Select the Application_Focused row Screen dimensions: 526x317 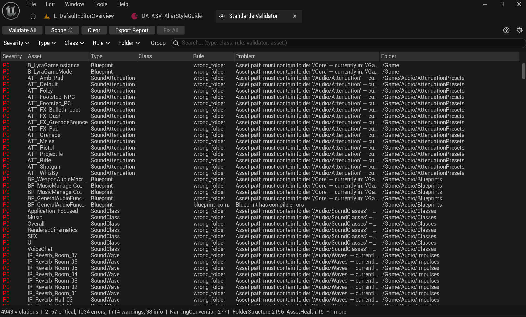[260, 211]
